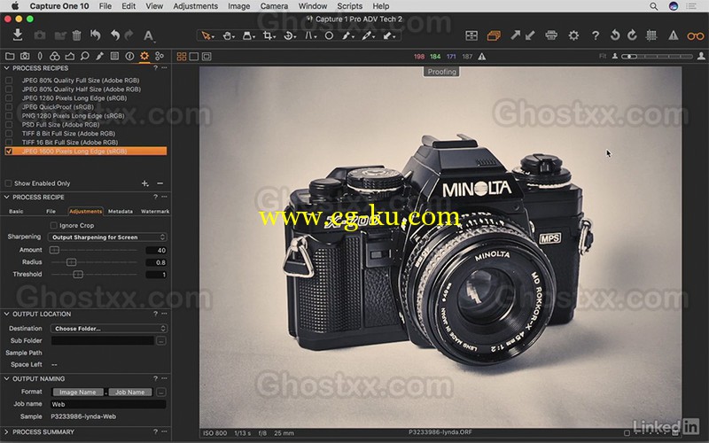This screenshot has width=709, height=443.
Task: Click the Import Images download arrow icon
Action: [x=18, y=35]
